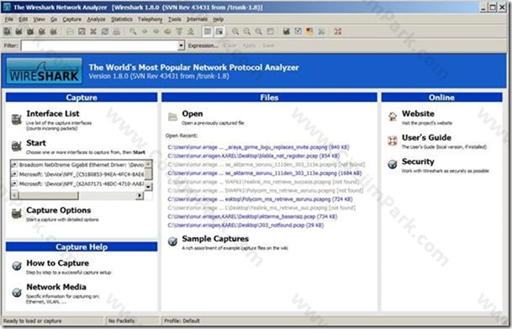Toggle Auto Scroll in live capture
The image size is (512, 329).
click(219, 31)
